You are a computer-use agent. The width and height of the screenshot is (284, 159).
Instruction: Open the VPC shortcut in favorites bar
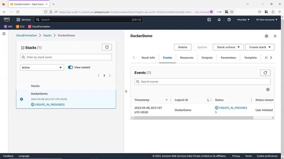click(x=8, y=26)
